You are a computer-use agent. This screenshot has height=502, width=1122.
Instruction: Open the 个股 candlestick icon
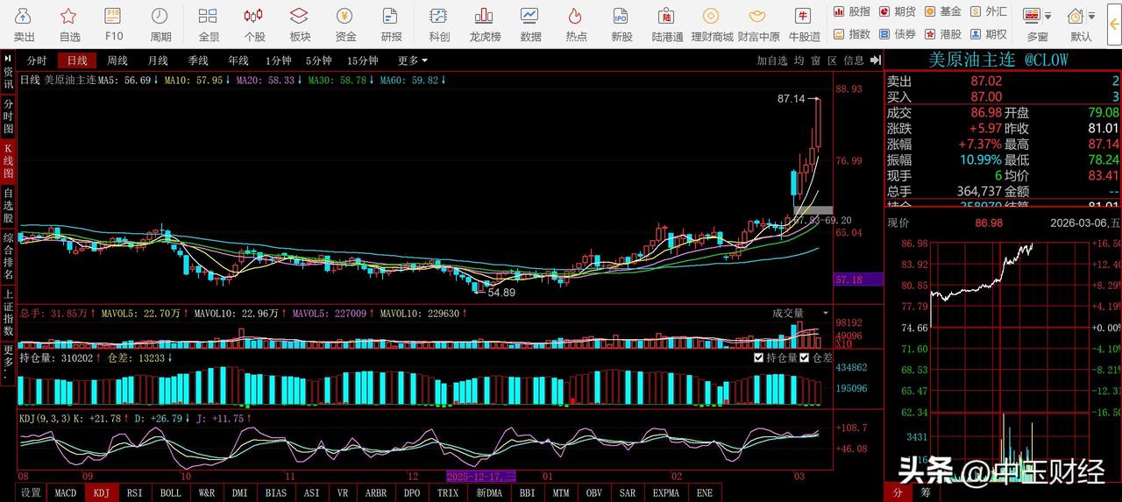pos(254,25)
